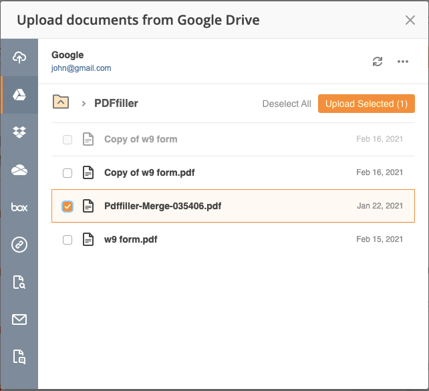This screenshot has width=429, height=391.
Task: Click date Jan 22, 2021
Action: pos(380,206)
